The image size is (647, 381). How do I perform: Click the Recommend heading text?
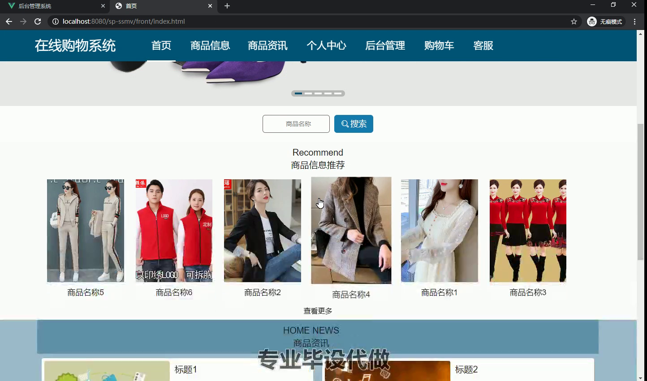318,152
